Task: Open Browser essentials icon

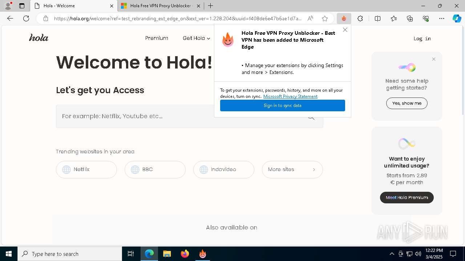Action: (426, 18)
